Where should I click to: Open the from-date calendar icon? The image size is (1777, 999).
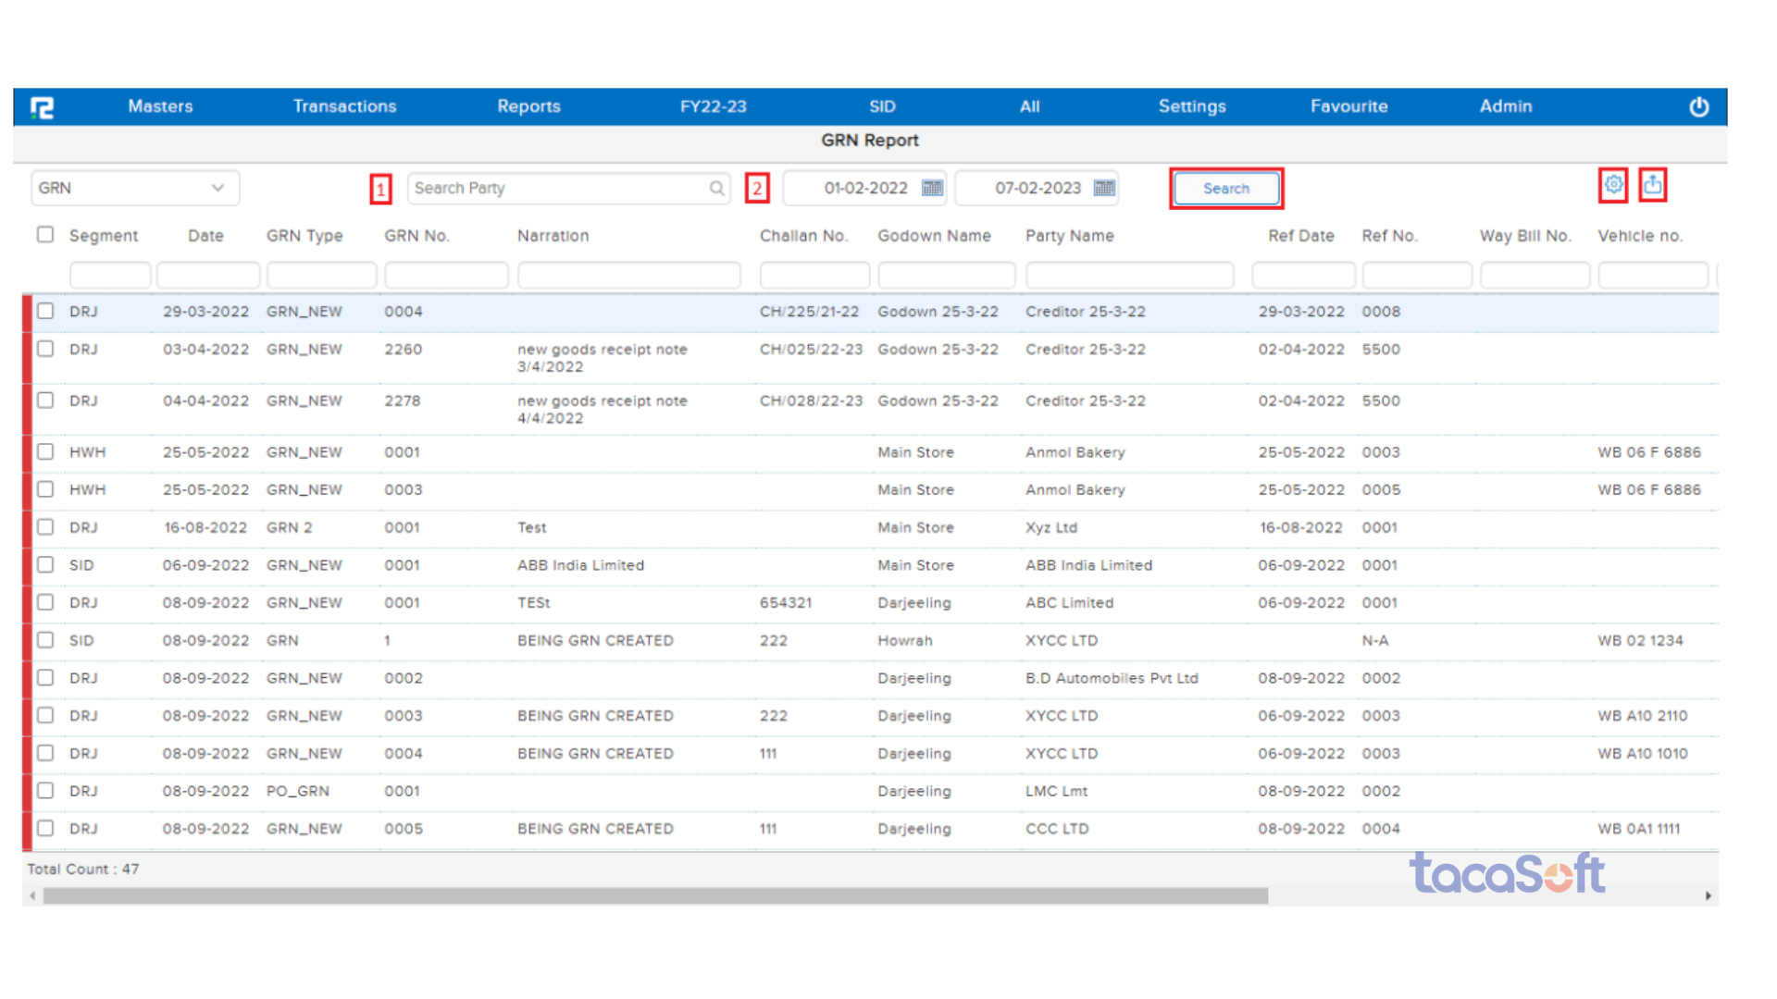pyautogui.click(x=932, y=188)
